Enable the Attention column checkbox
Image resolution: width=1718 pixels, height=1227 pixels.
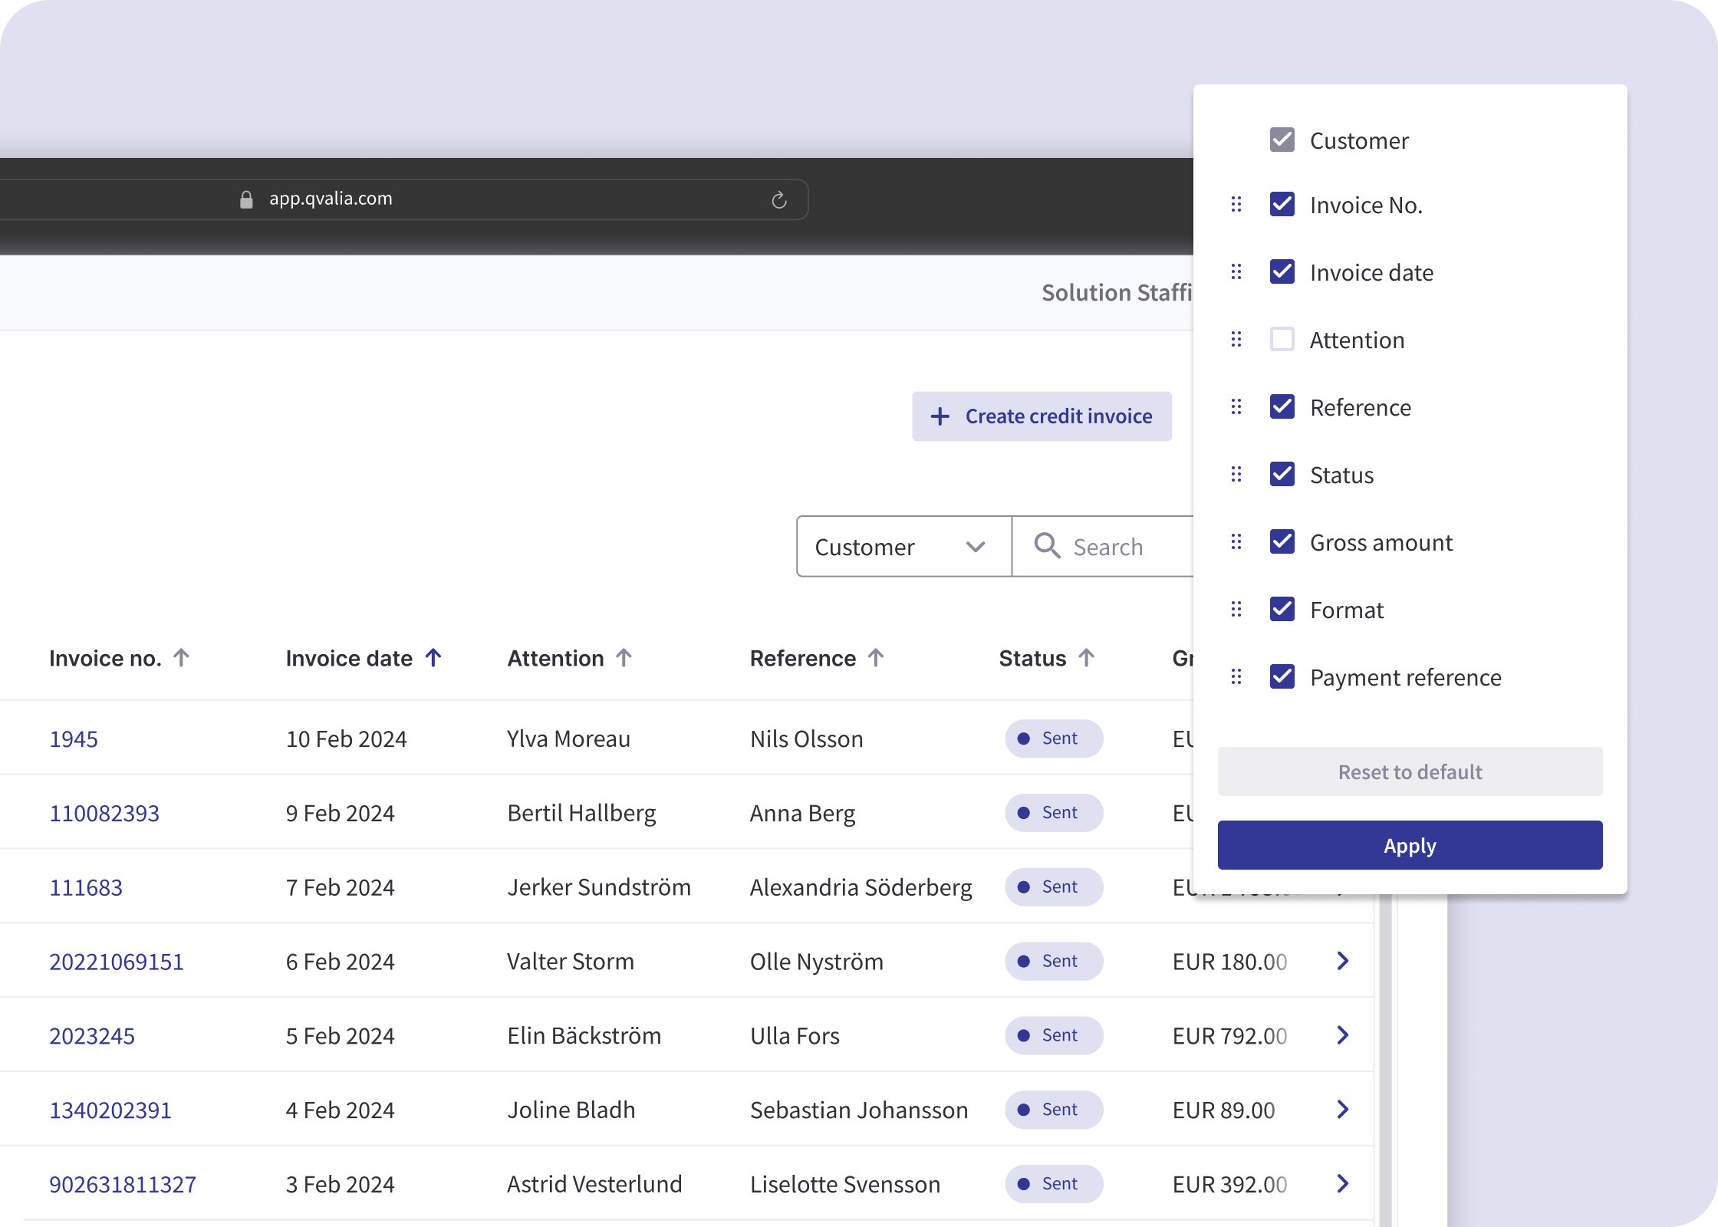point(1282,340)
